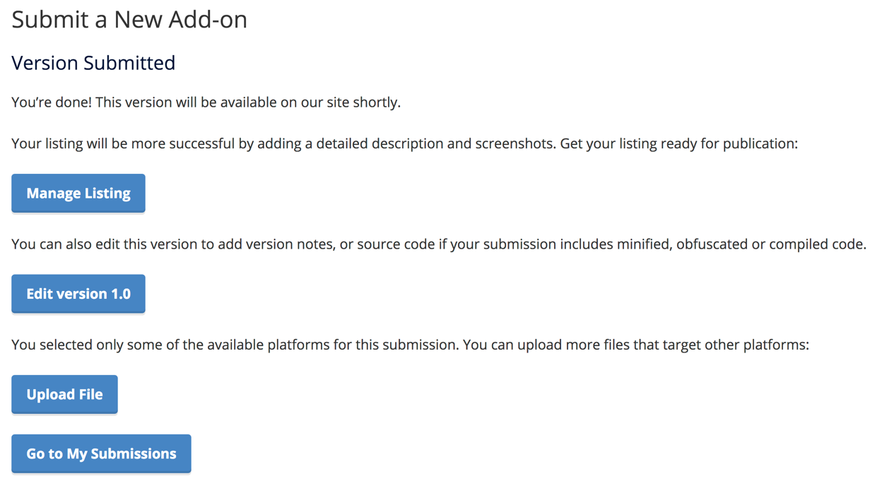The image size is (887, 486).
Task: Click the listing success tip paragraph
Action: 403,143
